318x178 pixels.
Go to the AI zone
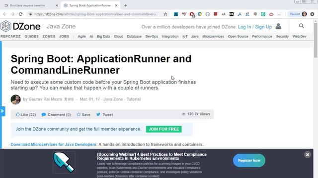coord(91,36)
